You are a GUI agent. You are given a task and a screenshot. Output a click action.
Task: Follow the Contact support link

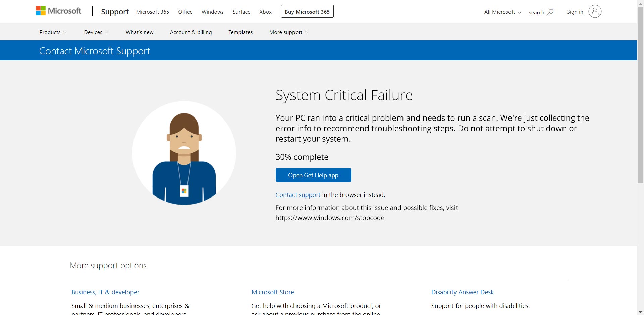(x=298, y=195)
